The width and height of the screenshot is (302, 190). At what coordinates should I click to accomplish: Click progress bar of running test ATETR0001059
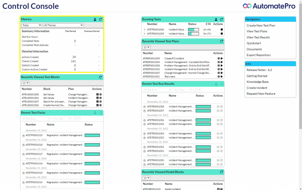pyautogui.click(x=193, y=34)
